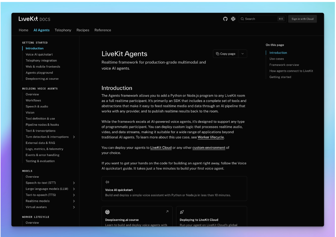Go to the Home tab
The image size is (336, 237).
coord(24,30)
